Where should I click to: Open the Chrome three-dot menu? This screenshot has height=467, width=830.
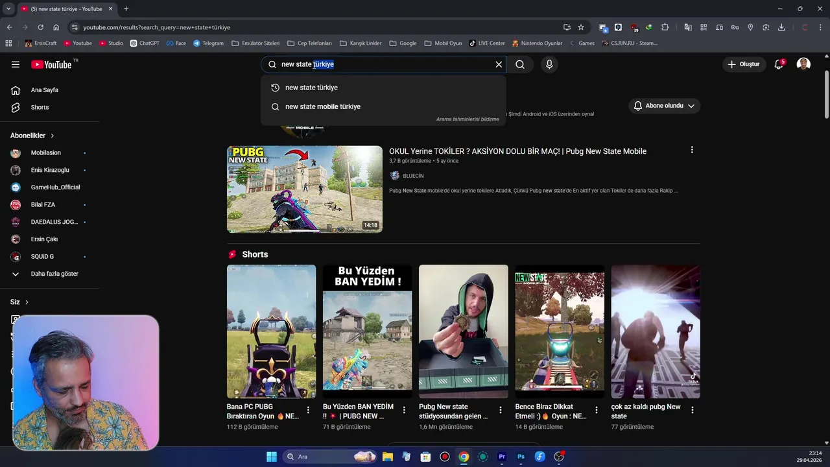pyautogui.click(x=821, y=27)
